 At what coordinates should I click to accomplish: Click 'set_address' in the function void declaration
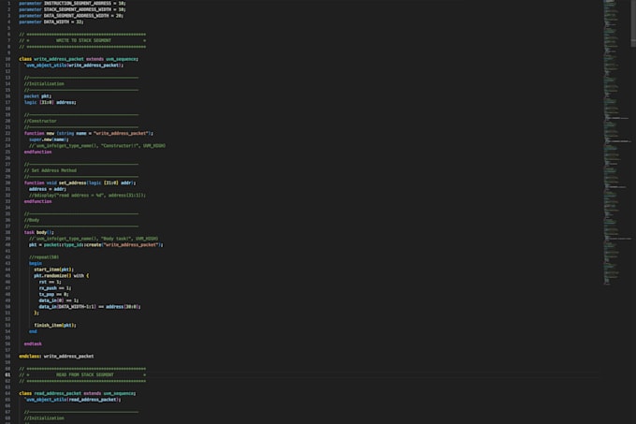(x=72, y=183)
